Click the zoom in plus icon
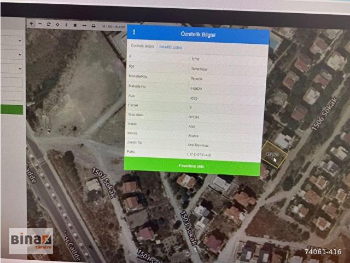The width and height of the screenshot is (350, 263). click(x=31, y=24)
